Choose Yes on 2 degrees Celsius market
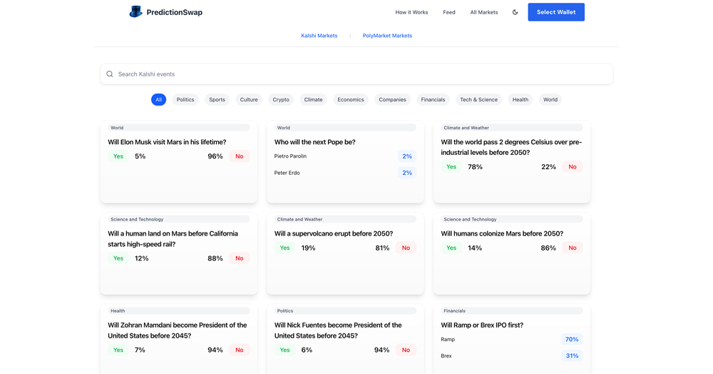Viewport: 713px width, 374px height. 451,166
